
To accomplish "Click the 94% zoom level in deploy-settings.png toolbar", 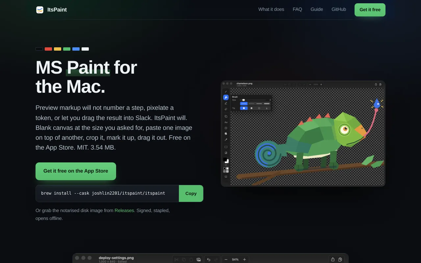I will [235, 259].
